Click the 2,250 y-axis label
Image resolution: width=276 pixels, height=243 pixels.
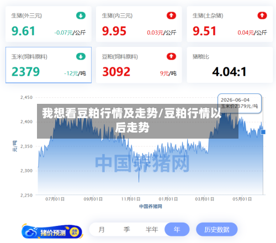click(26, 196)
